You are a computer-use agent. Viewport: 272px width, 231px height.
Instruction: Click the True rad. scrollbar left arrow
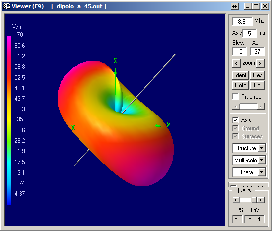(x=236, y=106)
